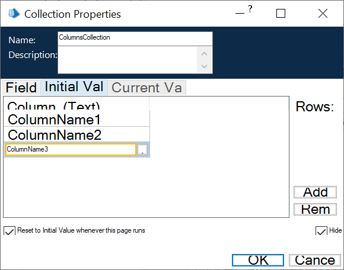344x270 pixels.
Task: Toggle the Hide checkbox
Action: click(x=321, y=231)
